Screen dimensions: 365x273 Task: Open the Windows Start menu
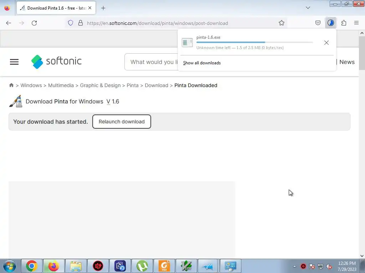(10, 266)
